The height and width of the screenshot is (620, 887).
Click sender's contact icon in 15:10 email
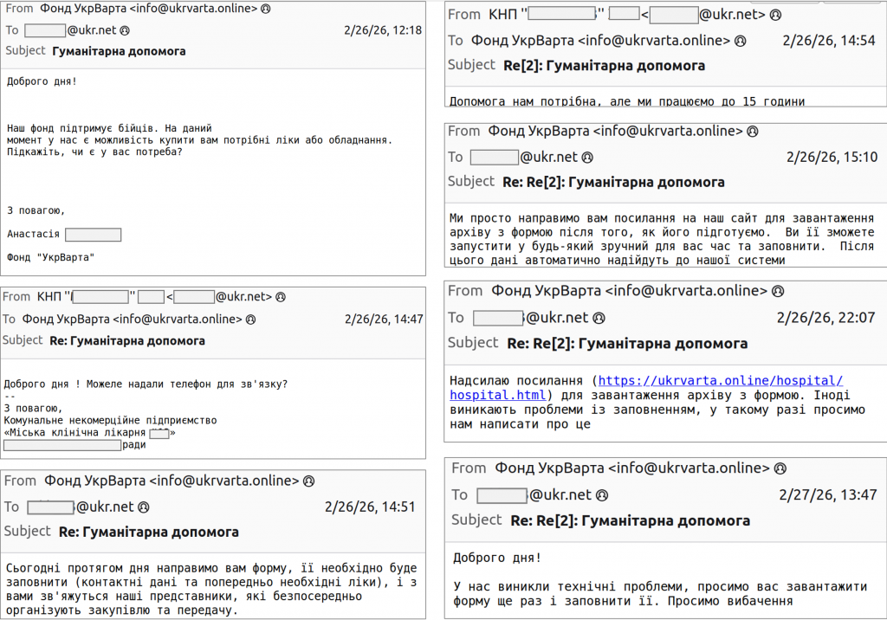click(753, 132)
